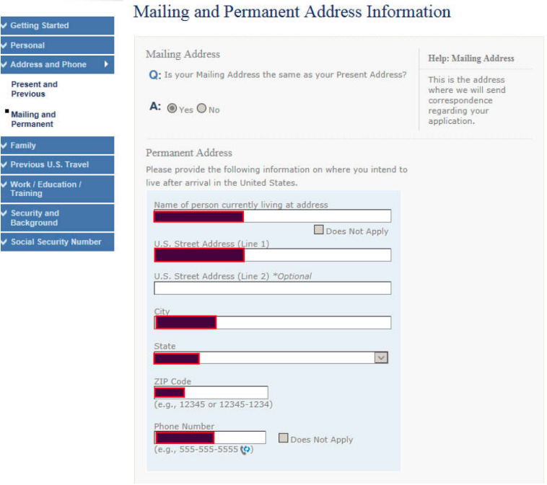This screenshot has width=547, height=485.
Task: Open Present and Previous address page
Action: click(x=34, y=89)
